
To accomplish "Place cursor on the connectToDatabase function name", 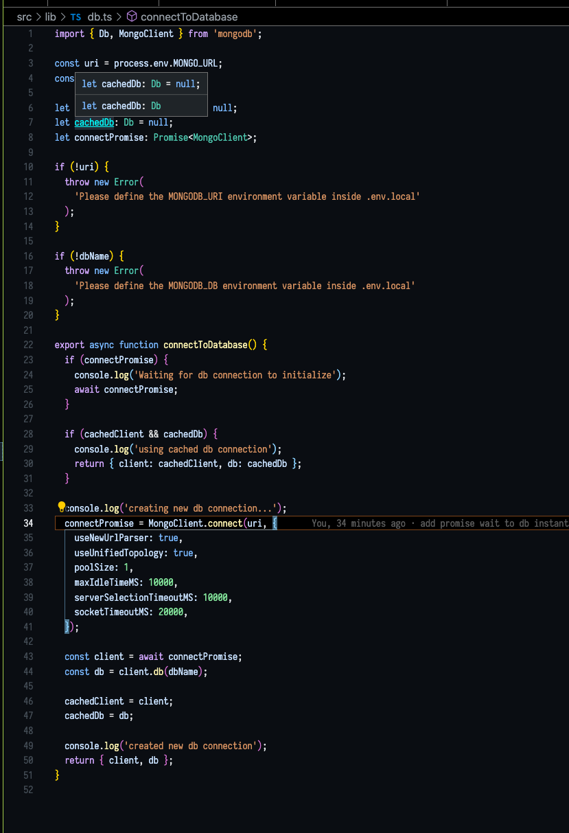I will [x=205, y=345].
